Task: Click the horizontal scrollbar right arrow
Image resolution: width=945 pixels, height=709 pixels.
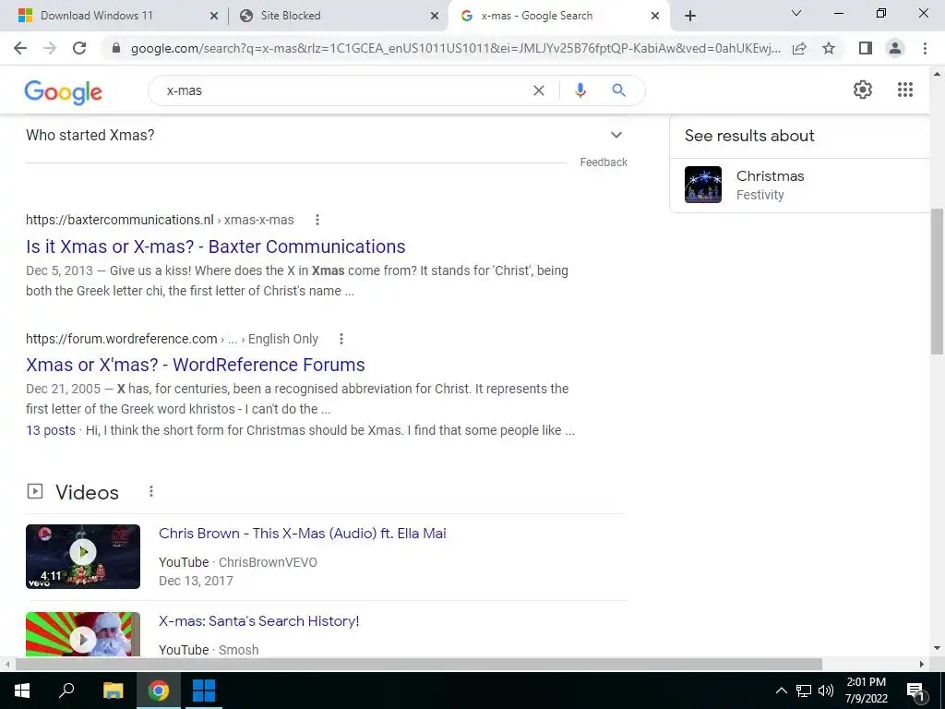Action: point(922,664)
